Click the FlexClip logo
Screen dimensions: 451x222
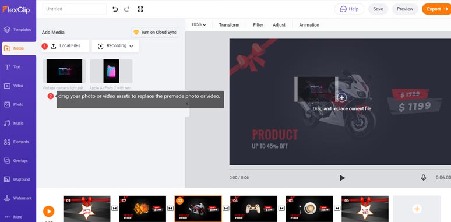click(16, 9)
